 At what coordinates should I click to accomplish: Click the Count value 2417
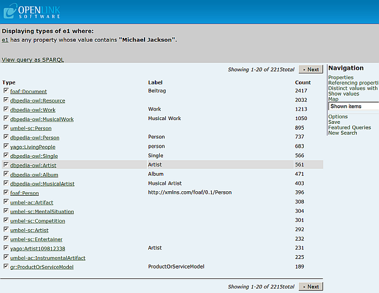301,91
